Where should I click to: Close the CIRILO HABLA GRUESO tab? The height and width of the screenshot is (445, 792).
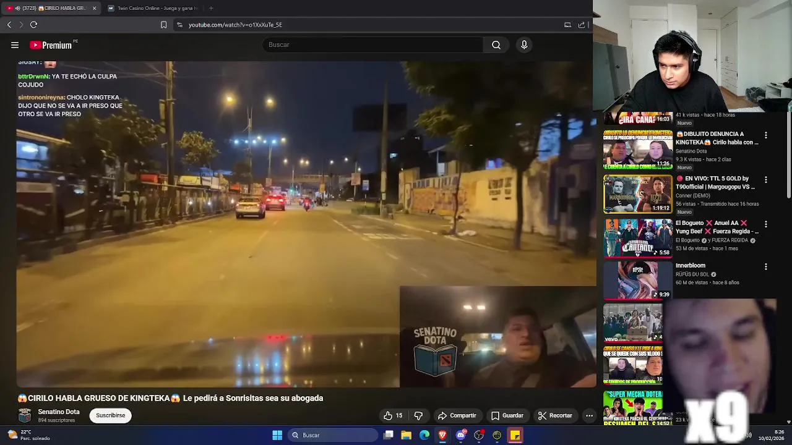[x=94, y=8]
